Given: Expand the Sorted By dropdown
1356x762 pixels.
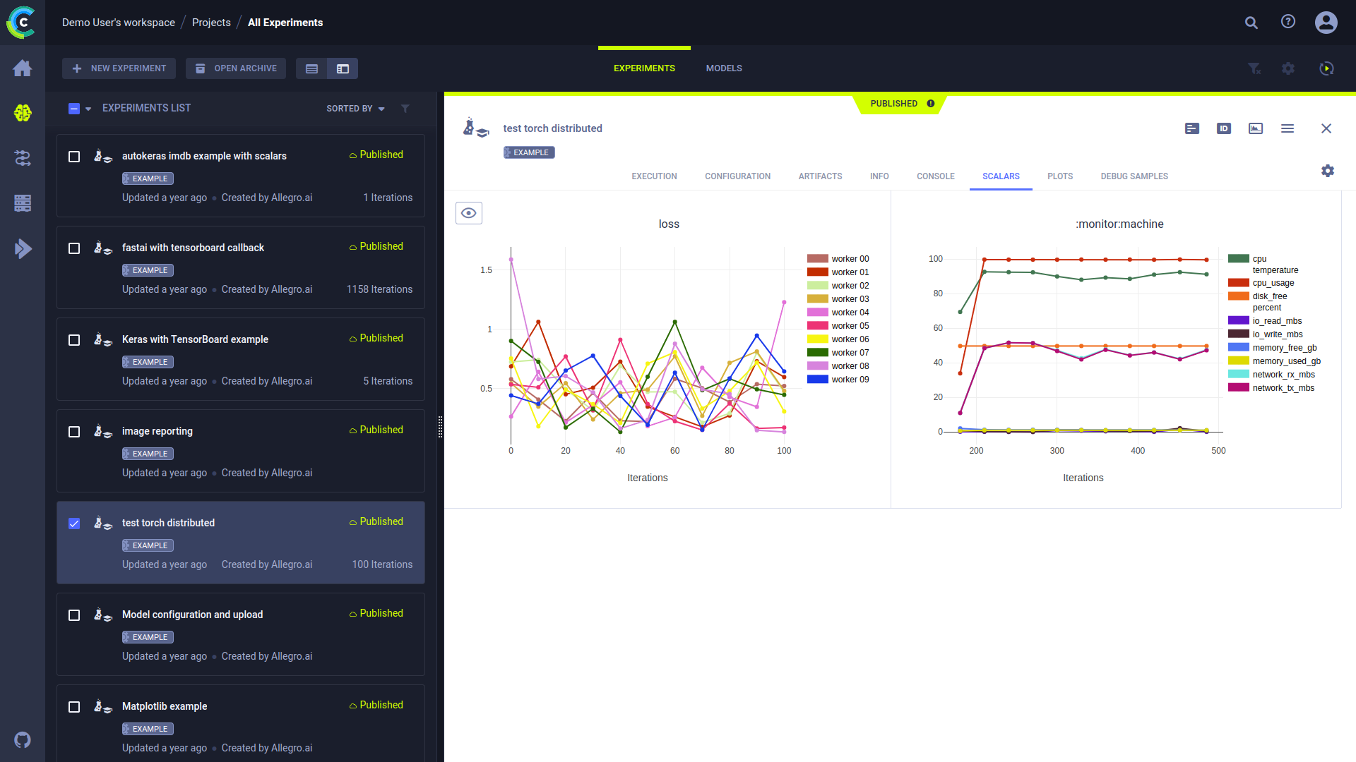Looking at the screenshot, I should (x=355, y=109).
